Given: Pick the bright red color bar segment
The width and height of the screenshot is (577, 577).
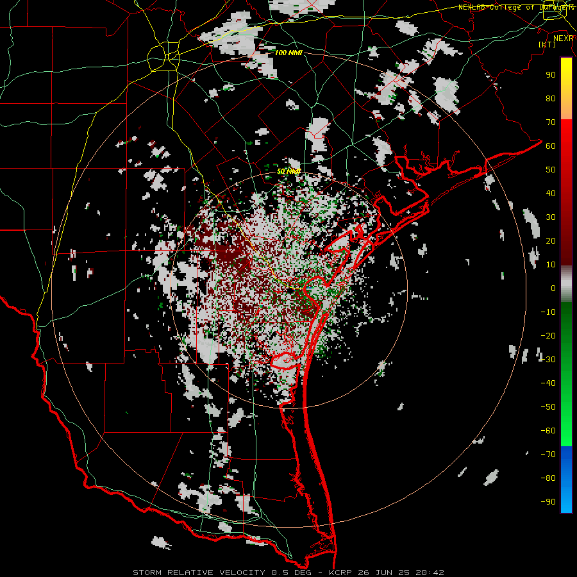Looking at the screenshot, I should point(566,135).
